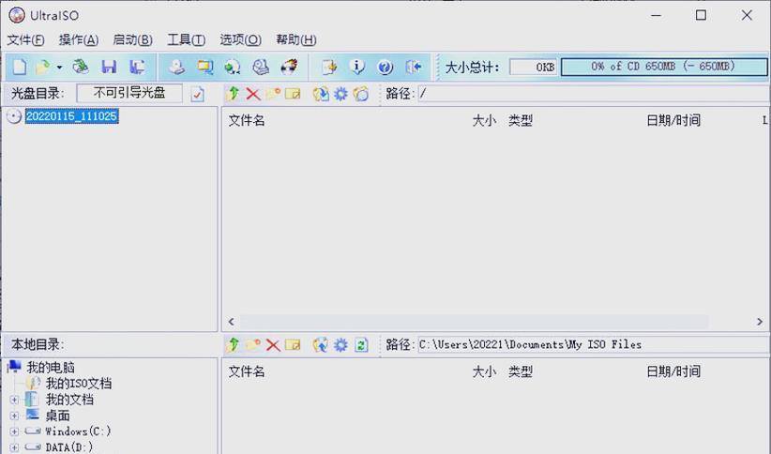
Task: Click the gear icon in the local directory toolbar
Action: coord(340,345)
